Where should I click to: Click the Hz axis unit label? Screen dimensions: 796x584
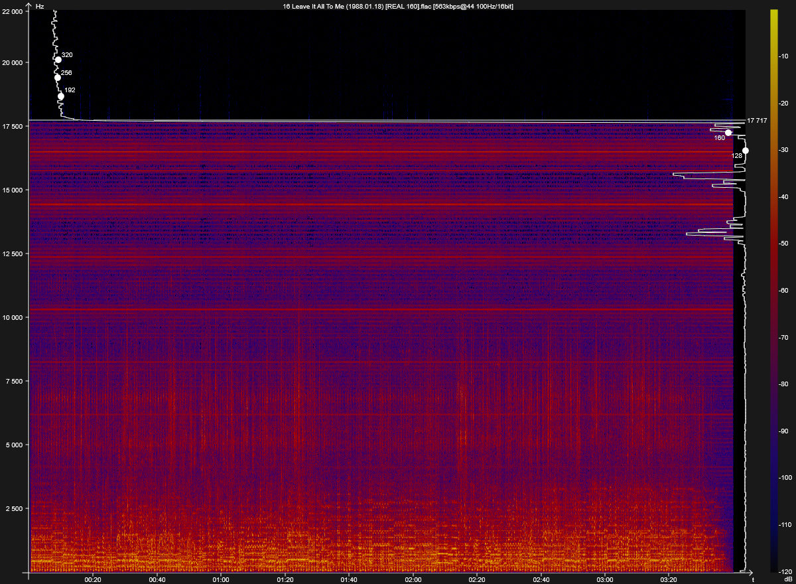[x=40, y=5]
